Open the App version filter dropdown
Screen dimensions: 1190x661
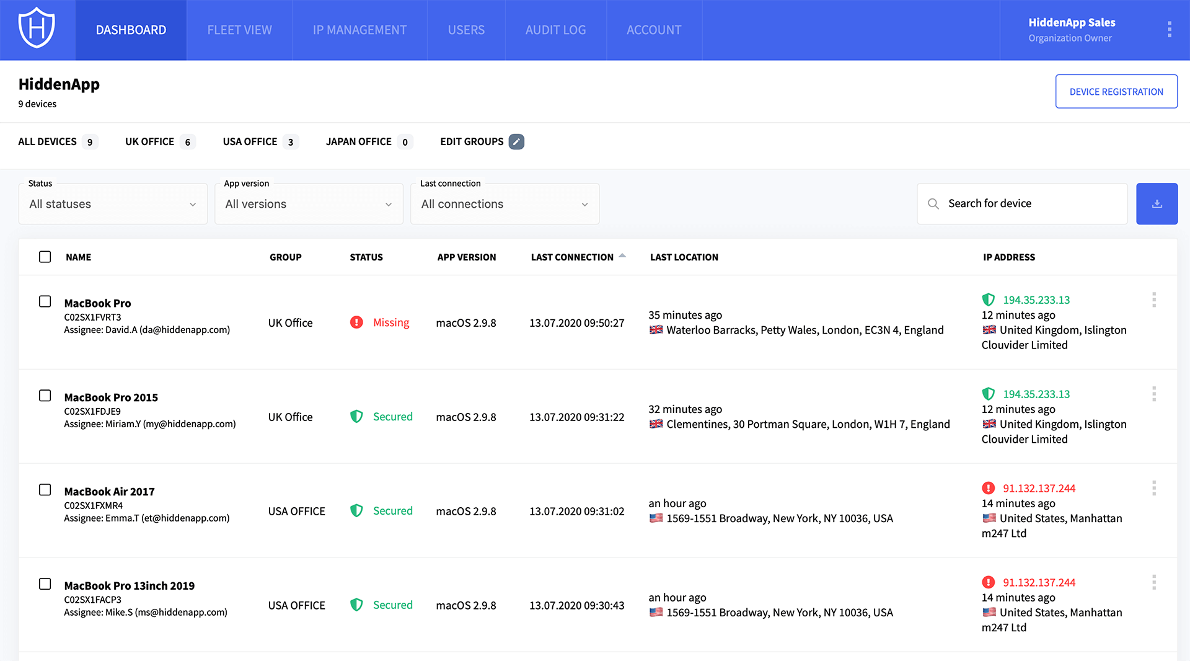click(309, 204)
